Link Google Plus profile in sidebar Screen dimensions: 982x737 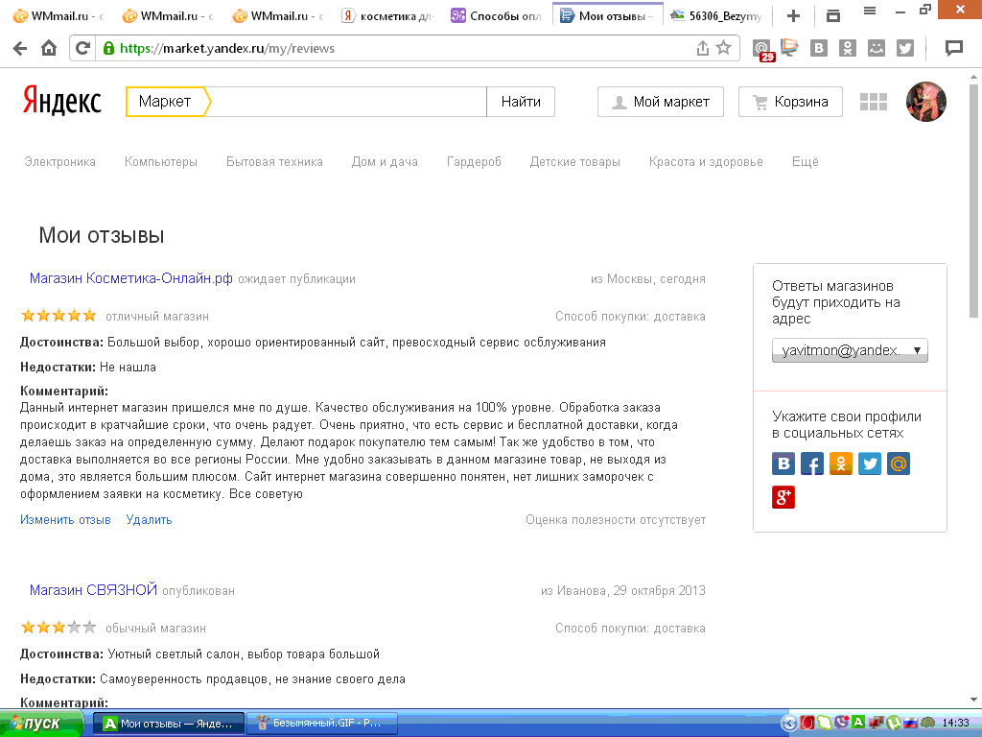click(783, 497)
